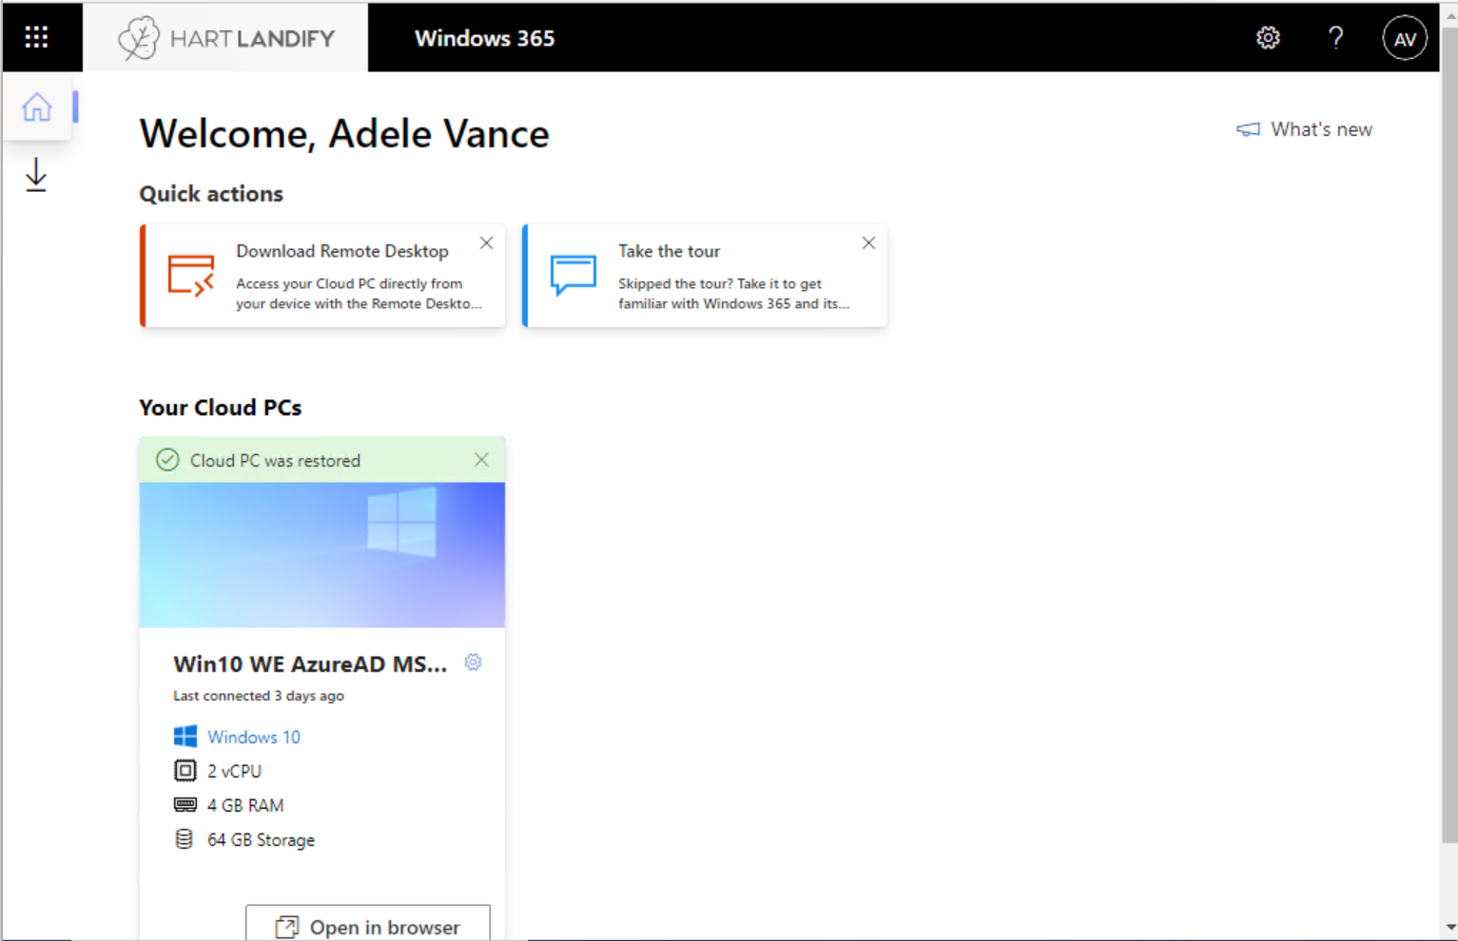This screenshot has height=941, width=1458.
Task: Click the 'Last connected 3 days ago' text
Action: 259,696
